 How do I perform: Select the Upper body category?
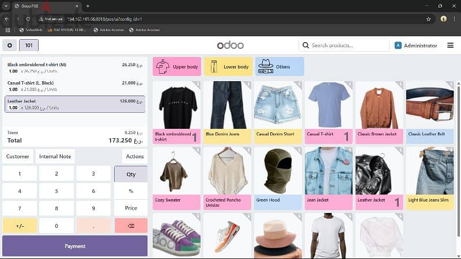177,67
